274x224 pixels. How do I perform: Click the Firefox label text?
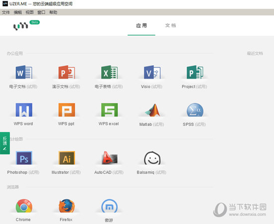pos(66,220)
